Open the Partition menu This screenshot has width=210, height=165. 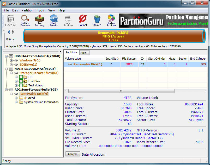click(27, 10)
